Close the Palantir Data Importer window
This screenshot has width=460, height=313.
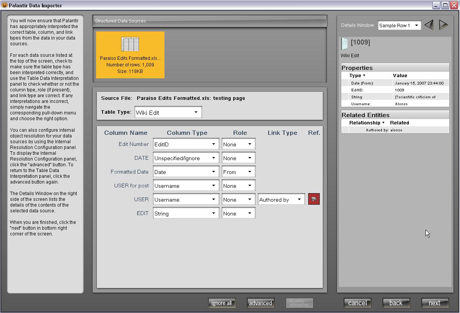454,5
